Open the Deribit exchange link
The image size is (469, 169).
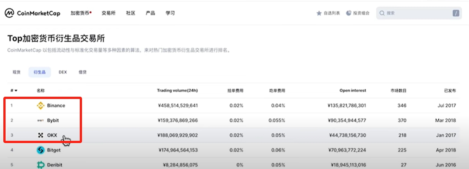55,165
